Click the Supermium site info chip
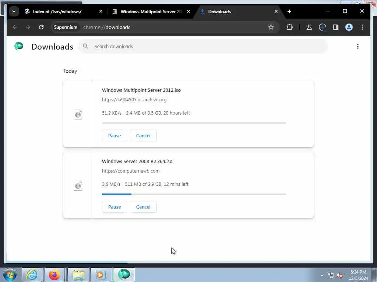 click(66, 27)
